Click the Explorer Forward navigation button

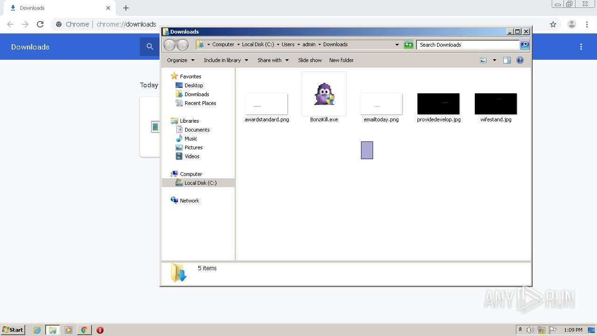(182, 45)
